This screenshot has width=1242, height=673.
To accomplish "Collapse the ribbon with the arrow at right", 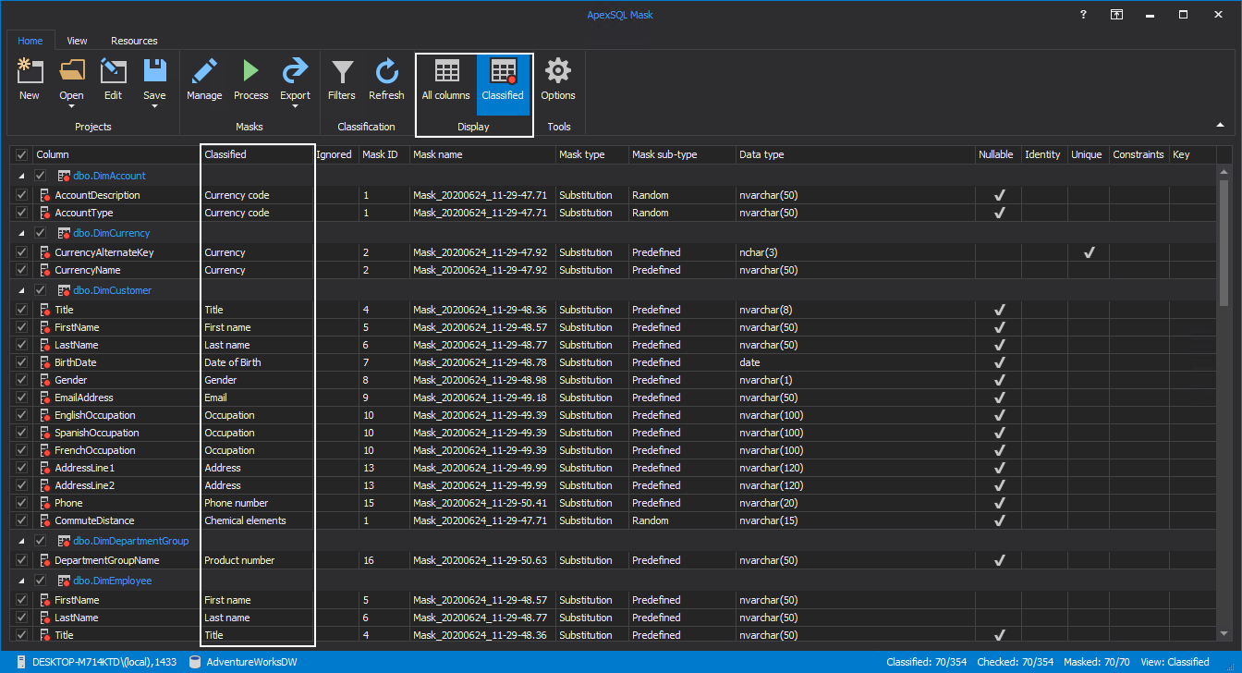I will [x=1221, y=123].
